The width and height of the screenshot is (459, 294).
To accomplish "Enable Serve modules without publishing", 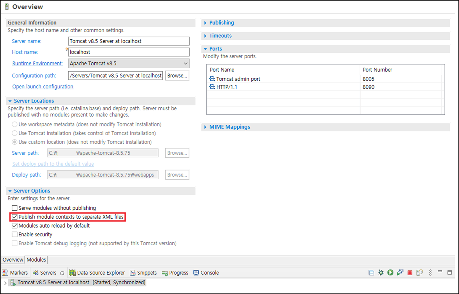I will pos(15,208).
